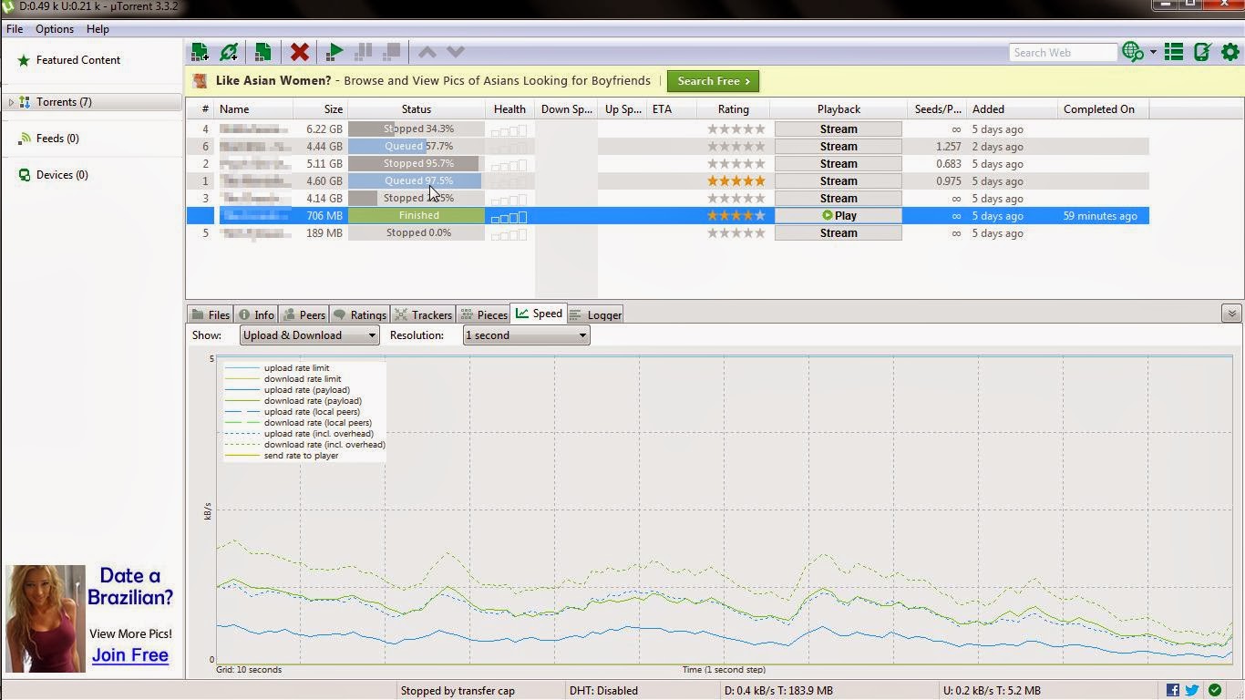Click the Move Up Queue arrow
The height and width of the screenshot is (700, 1245).
coord(427,52)
